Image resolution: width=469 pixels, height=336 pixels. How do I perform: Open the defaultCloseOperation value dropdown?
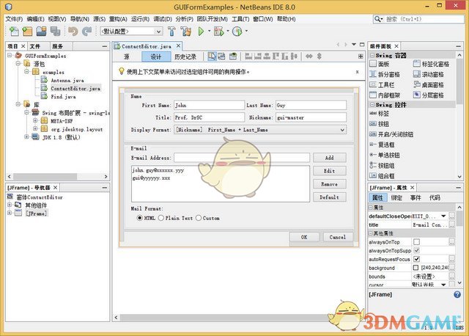tap(443, 216)
